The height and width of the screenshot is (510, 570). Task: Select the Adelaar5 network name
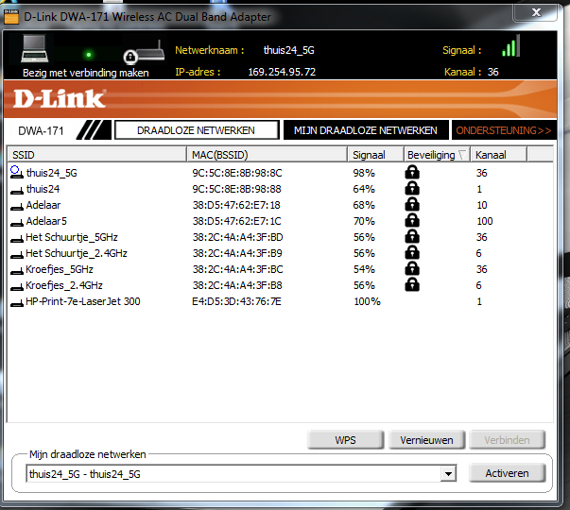[x=46, y=221]
